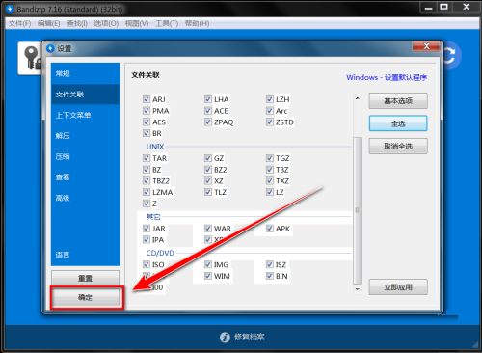Toggle the ZSTD checkbox

[270, 122]
